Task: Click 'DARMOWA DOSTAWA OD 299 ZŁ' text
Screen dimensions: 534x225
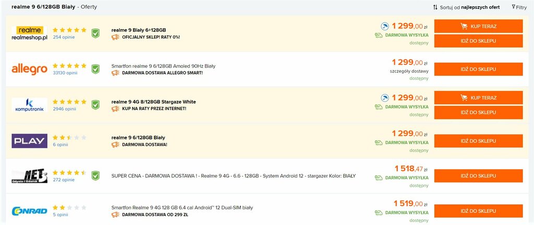Action: [155, 215]
